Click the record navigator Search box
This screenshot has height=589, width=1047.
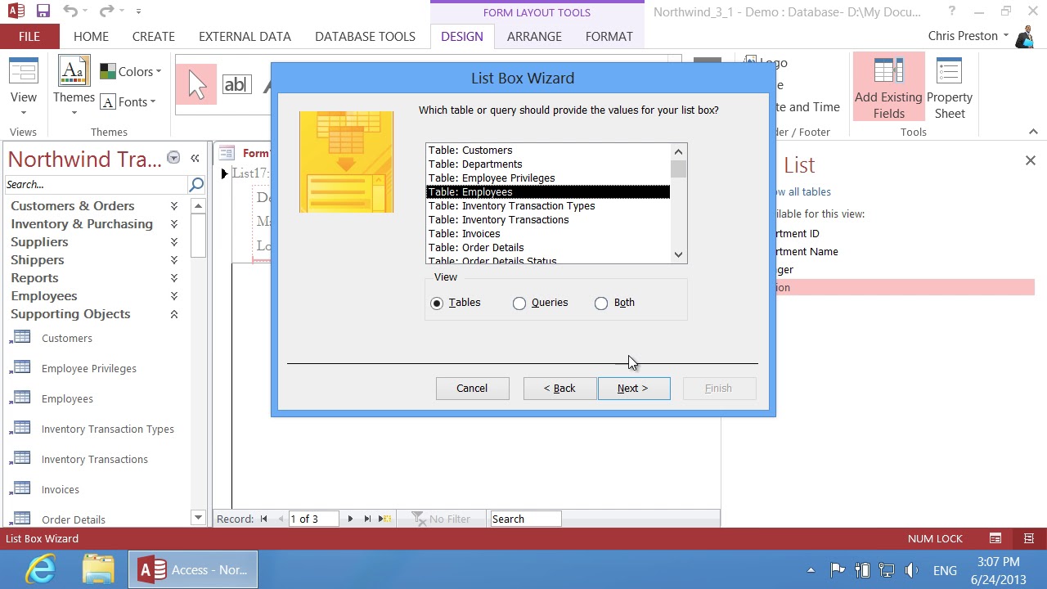[x=524, y=519]
